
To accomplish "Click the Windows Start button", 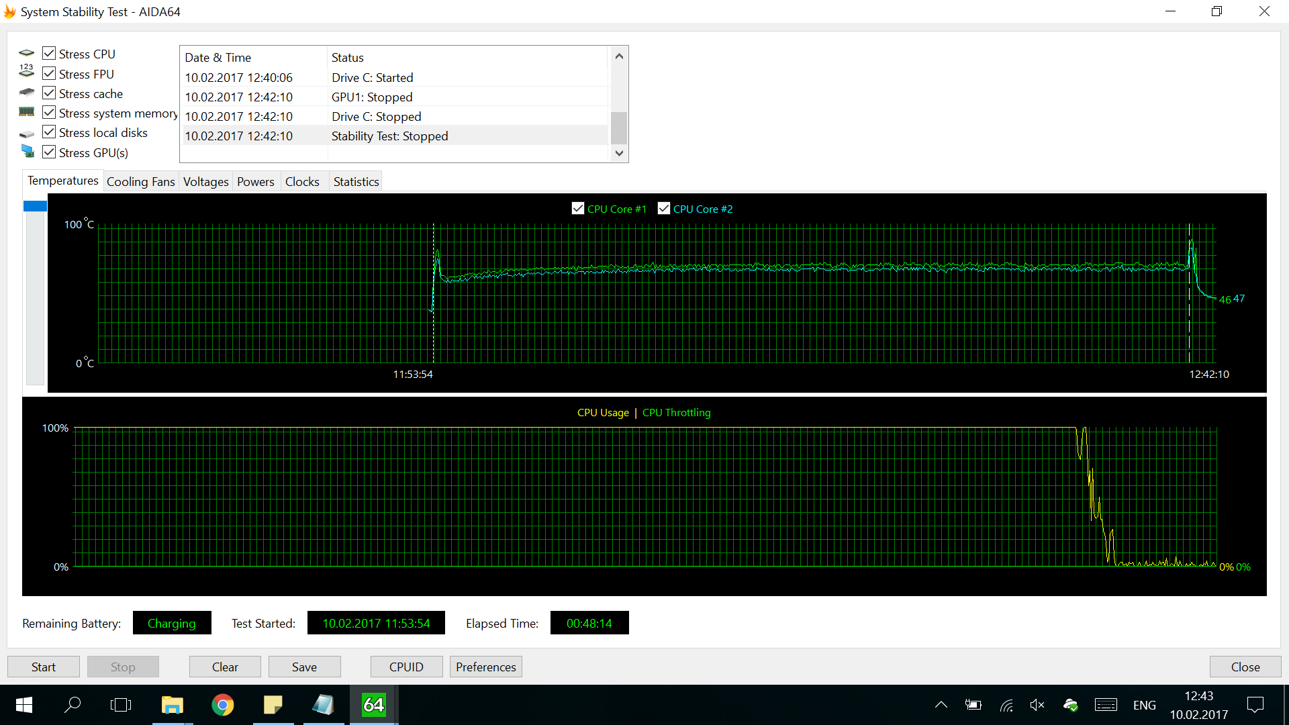I will click(24, 705).
